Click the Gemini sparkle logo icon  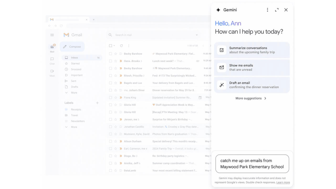tap(218, 10)
